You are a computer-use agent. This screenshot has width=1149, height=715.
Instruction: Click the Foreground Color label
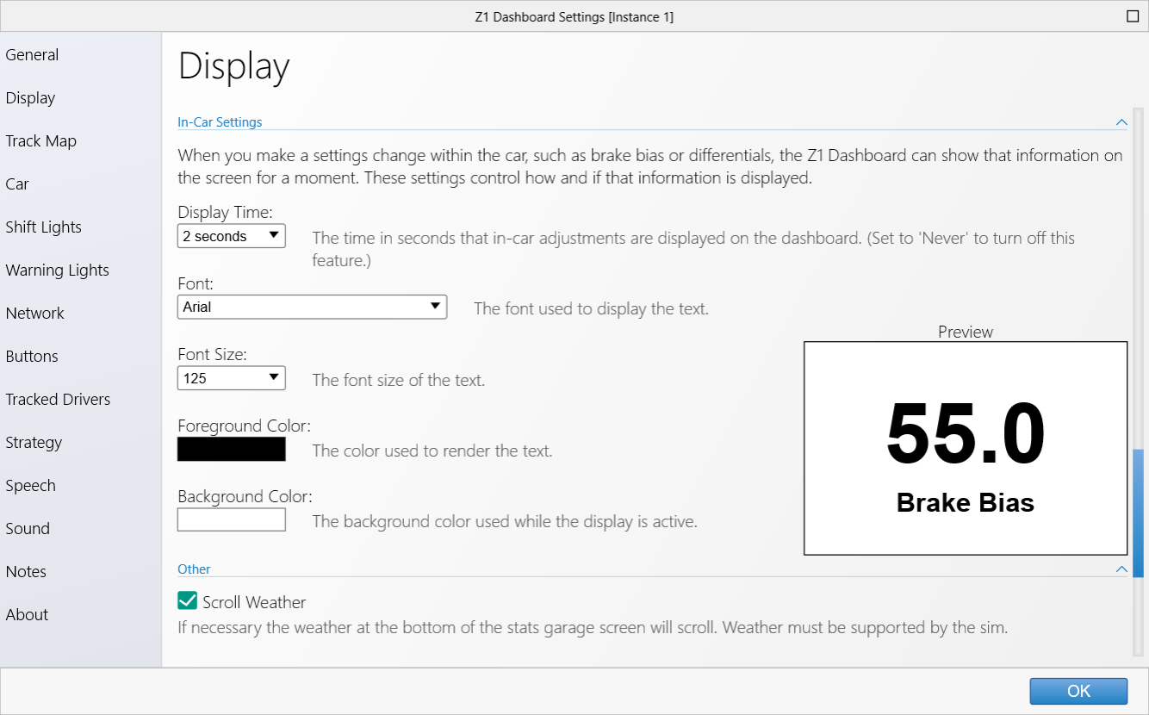(x=244, y=426)
